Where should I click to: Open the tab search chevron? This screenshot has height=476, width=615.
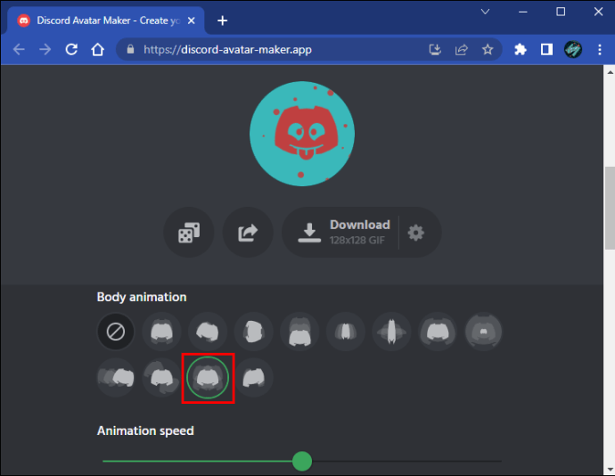click(x=485, y=12)
